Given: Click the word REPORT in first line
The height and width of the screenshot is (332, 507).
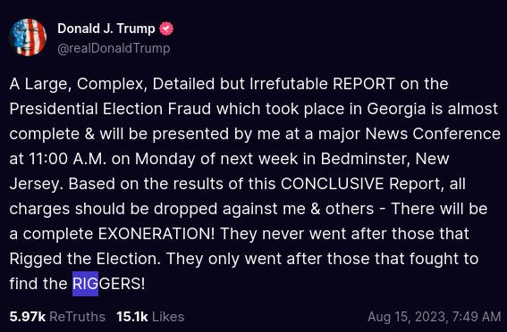Looking at the screenshot, I should click(364, 84).
